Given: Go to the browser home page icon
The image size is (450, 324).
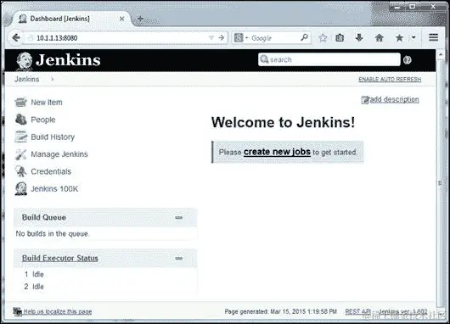Looking at the screenshot, I should [380, 37].
